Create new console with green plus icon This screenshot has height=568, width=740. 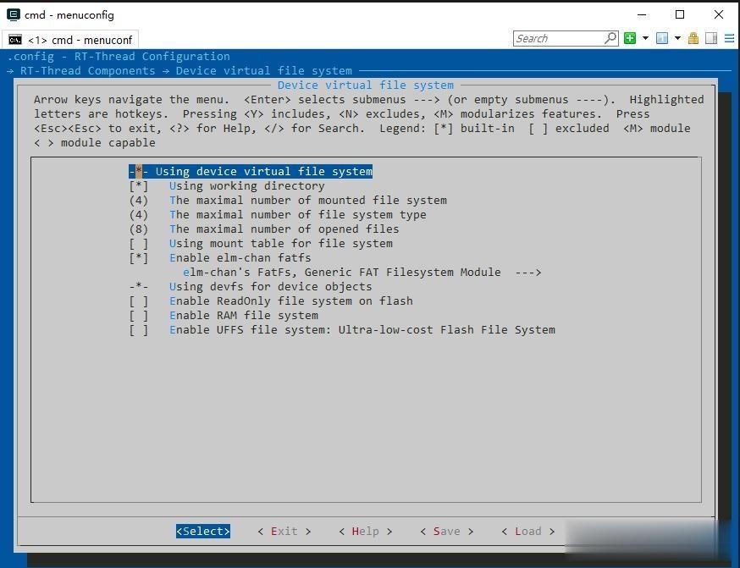click(x=630, y=38)
